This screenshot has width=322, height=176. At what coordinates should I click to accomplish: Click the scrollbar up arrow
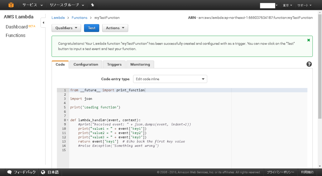pos(320,12)
